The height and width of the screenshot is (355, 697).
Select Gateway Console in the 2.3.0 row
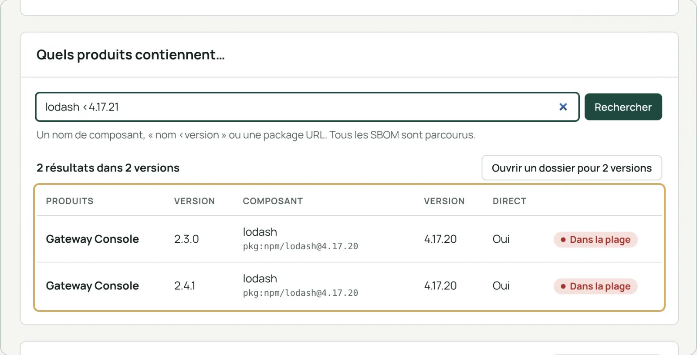pyautogui.click(x=92, y=239)
